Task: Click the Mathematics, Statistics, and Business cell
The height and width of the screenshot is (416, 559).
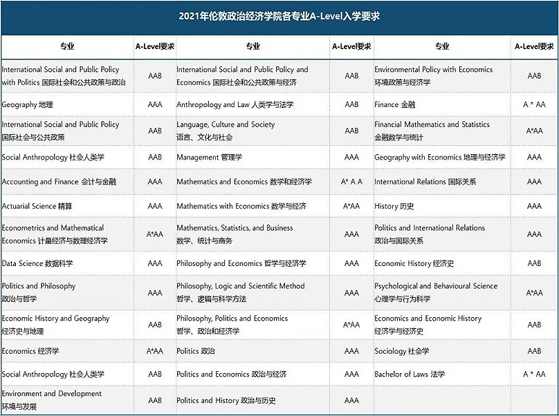Action: (x=235, y=234)
